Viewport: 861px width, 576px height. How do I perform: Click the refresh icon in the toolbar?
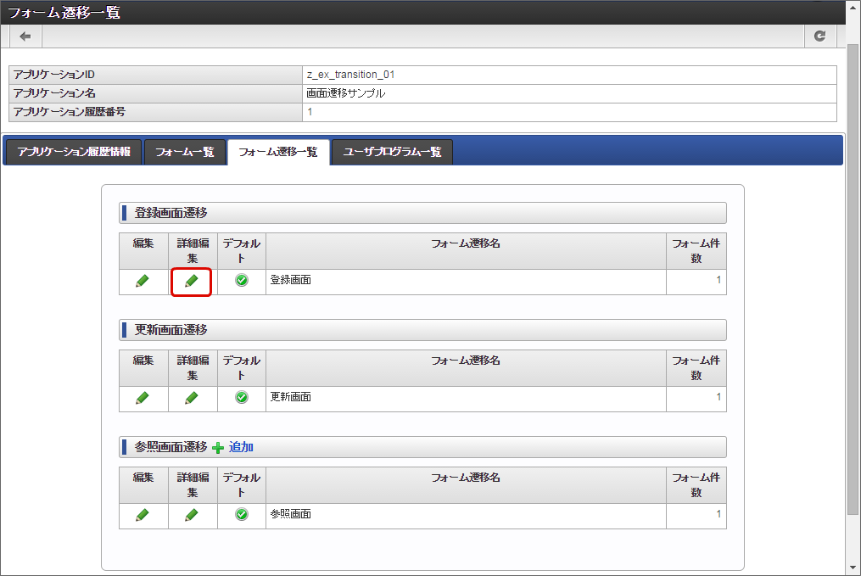[x=819, y=36]
